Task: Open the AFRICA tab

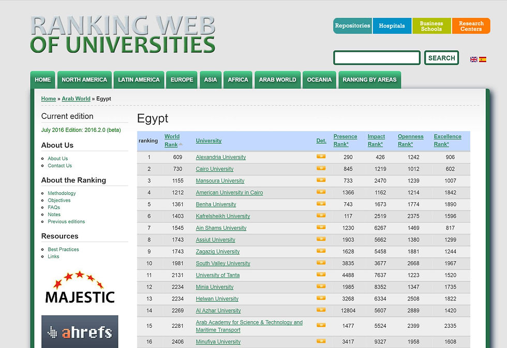Action: [238, 80]
